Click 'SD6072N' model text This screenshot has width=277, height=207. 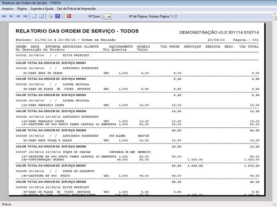click(x=144, y=136)
